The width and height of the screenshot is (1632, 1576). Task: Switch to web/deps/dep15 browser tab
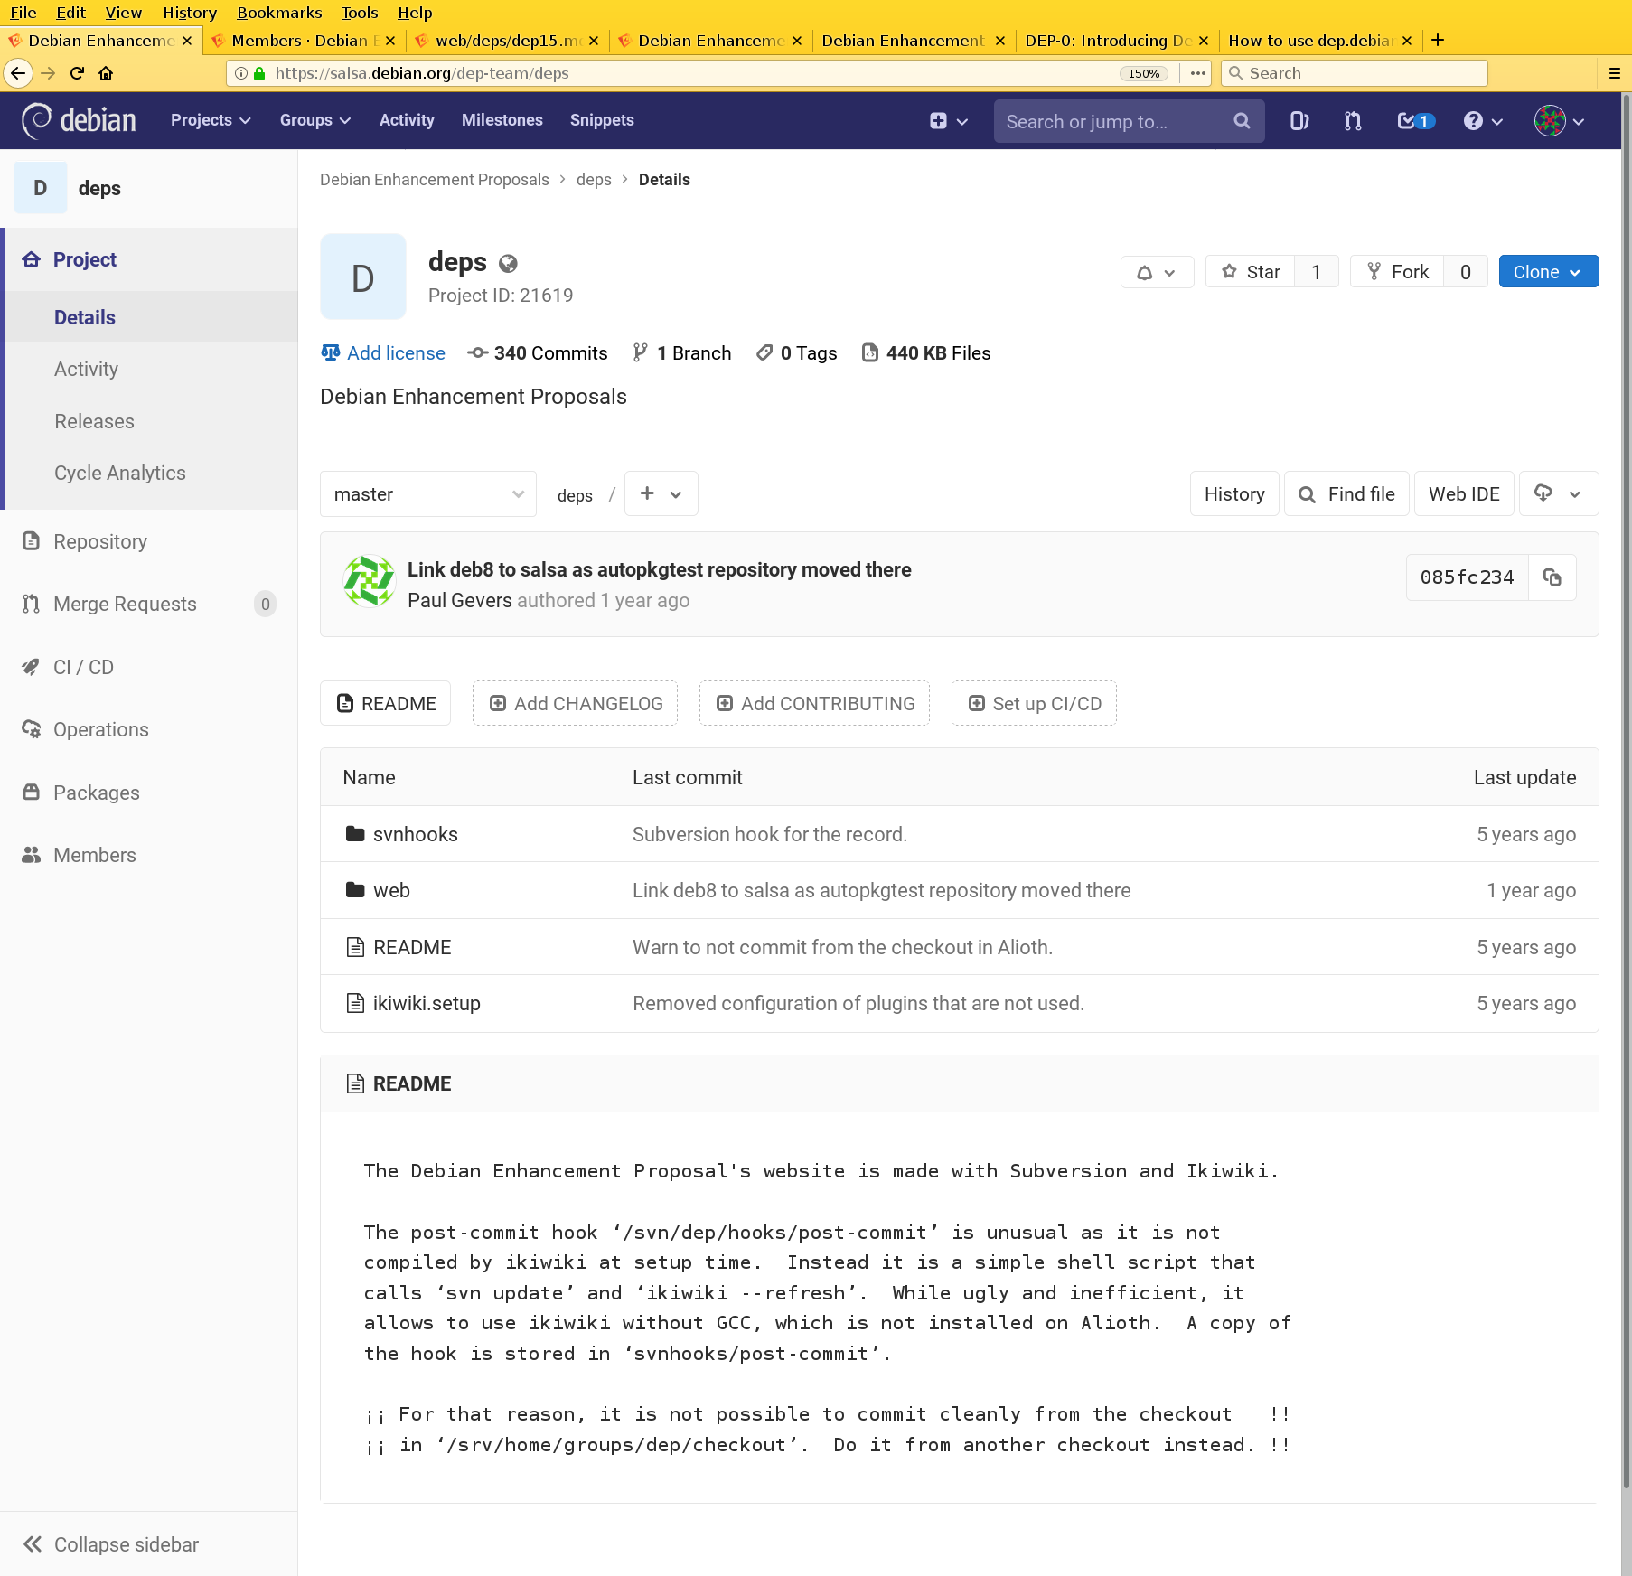[x=508, y=40]
